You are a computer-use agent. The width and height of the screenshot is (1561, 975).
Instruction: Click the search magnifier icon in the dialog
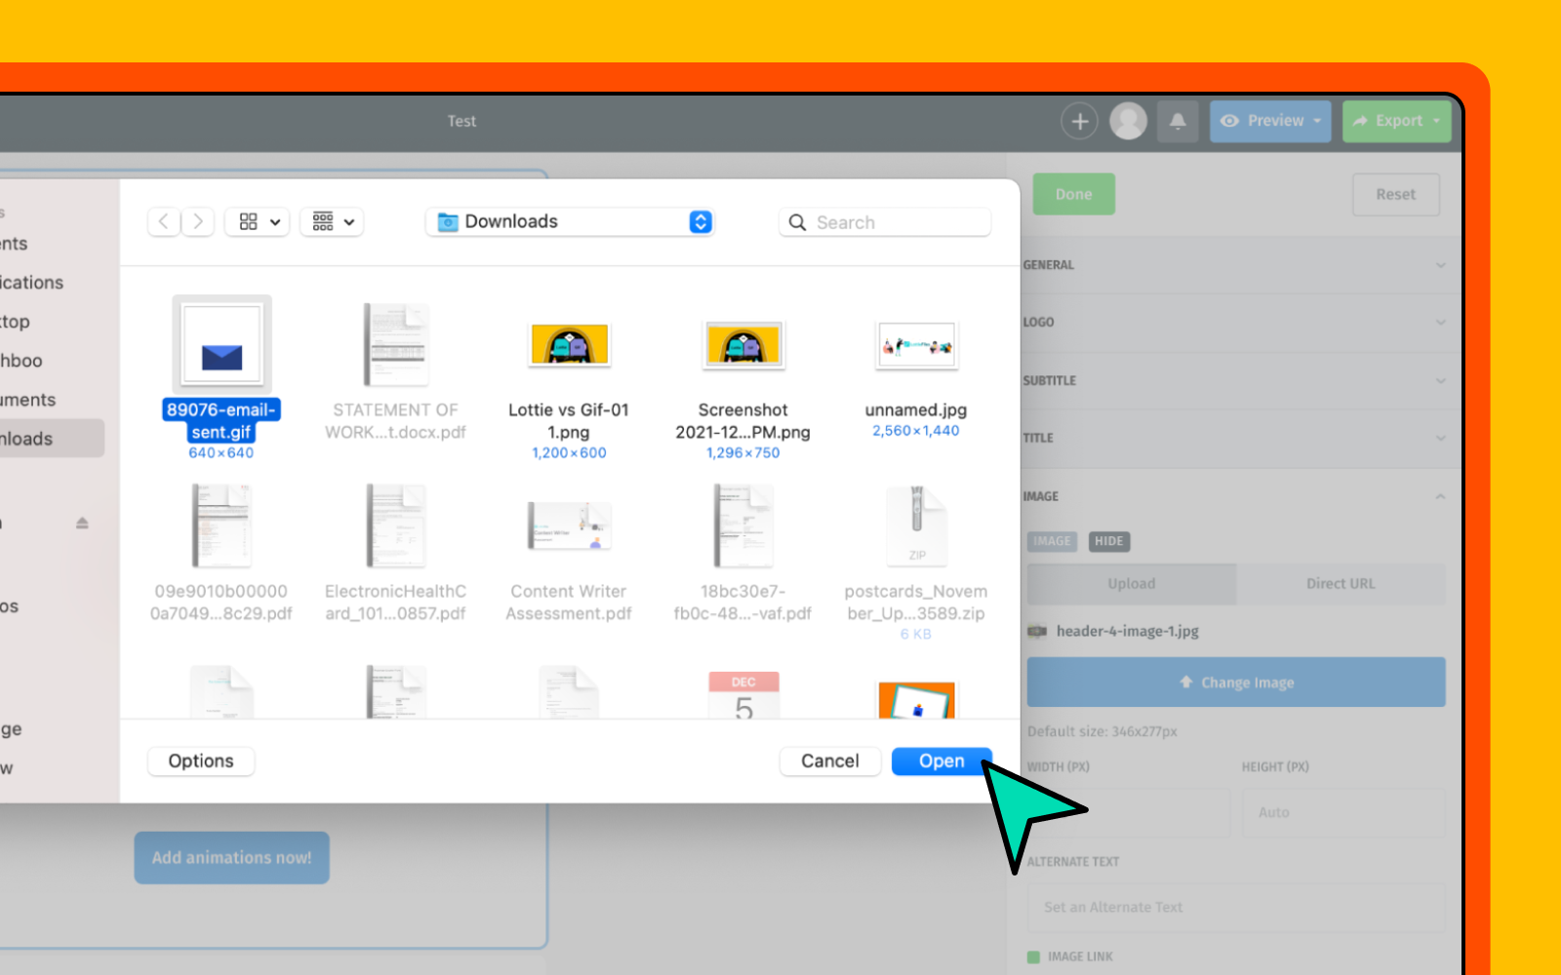[x=799, y=222]
